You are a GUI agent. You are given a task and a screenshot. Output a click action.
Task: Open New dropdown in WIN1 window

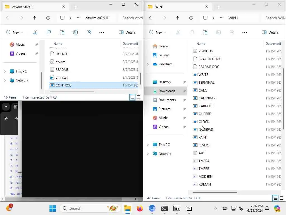pyautogui.click(x=158, y=32)
